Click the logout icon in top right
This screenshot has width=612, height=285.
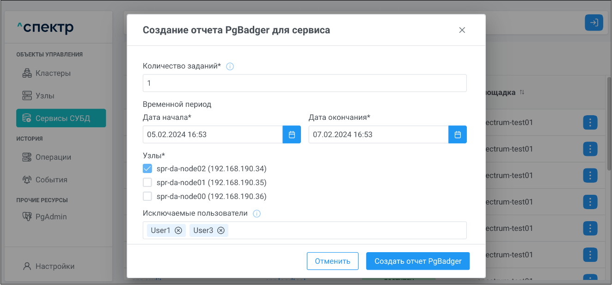[594, 23]
